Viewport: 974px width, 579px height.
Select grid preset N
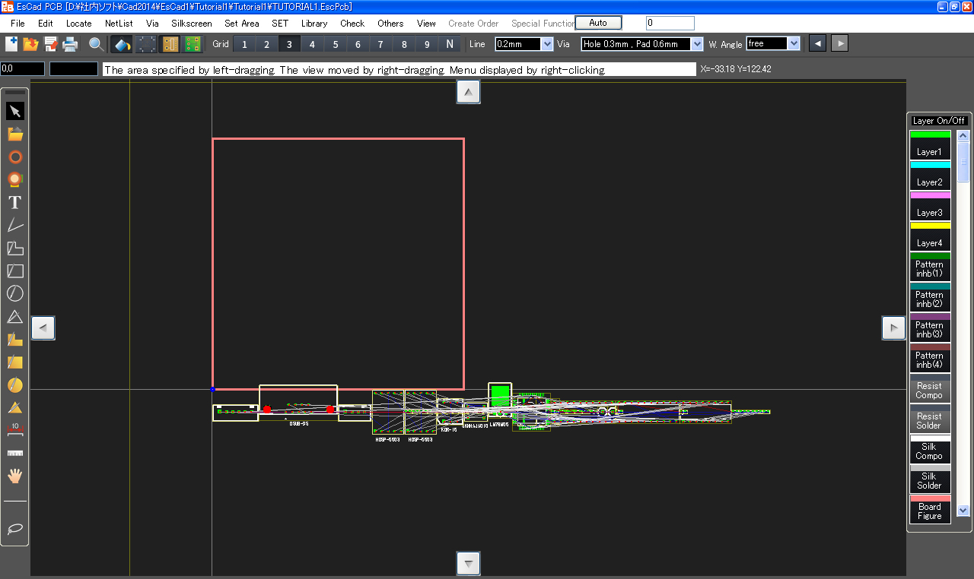450,44
